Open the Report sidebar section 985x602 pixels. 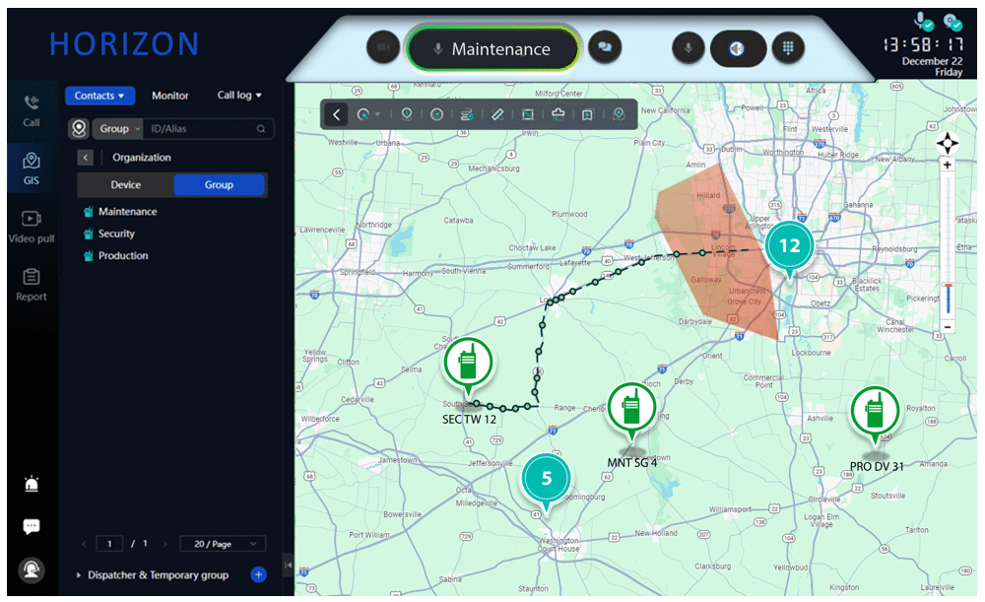click(31, 284)
